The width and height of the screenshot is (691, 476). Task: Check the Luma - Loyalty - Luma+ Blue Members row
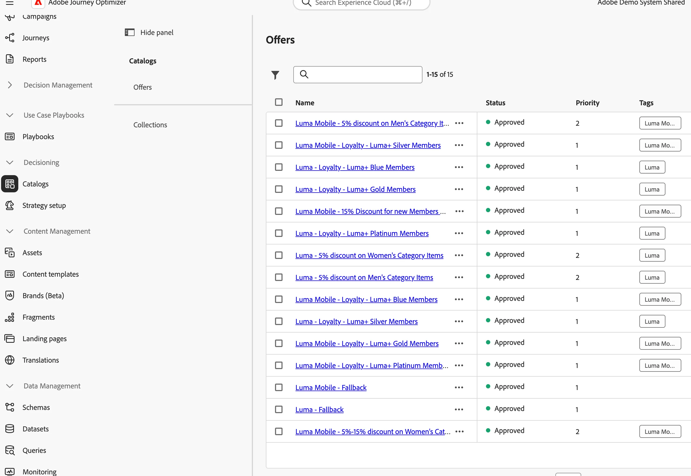click(x=279, y=167)
